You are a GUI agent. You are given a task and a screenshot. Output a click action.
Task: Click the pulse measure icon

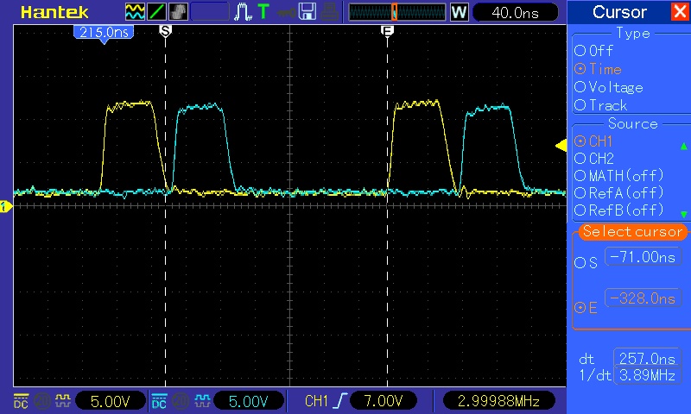coord(243,12)
